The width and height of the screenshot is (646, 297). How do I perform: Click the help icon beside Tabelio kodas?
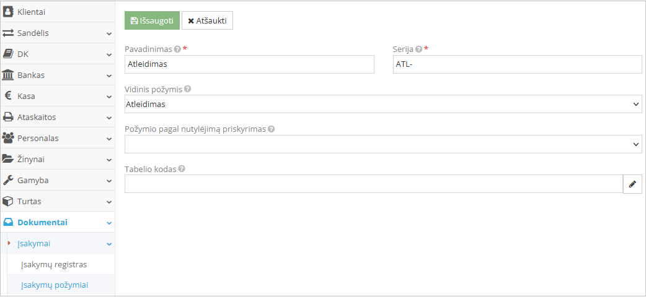coord(182,169)
